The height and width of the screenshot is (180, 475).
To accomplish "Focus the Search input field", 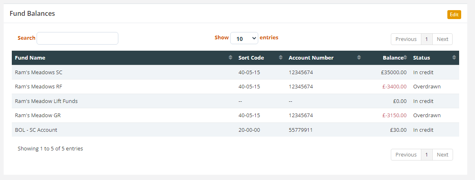I will coord(78,39).
